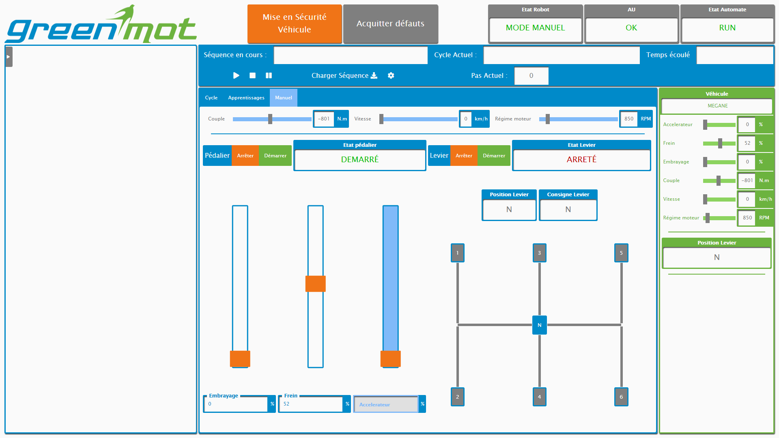
Task: Click the Embrayage vertical slider handle
Action: (240, 359)
